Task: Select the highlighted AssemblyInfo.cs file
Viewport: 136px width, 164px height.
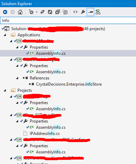Action: point(51,53)
